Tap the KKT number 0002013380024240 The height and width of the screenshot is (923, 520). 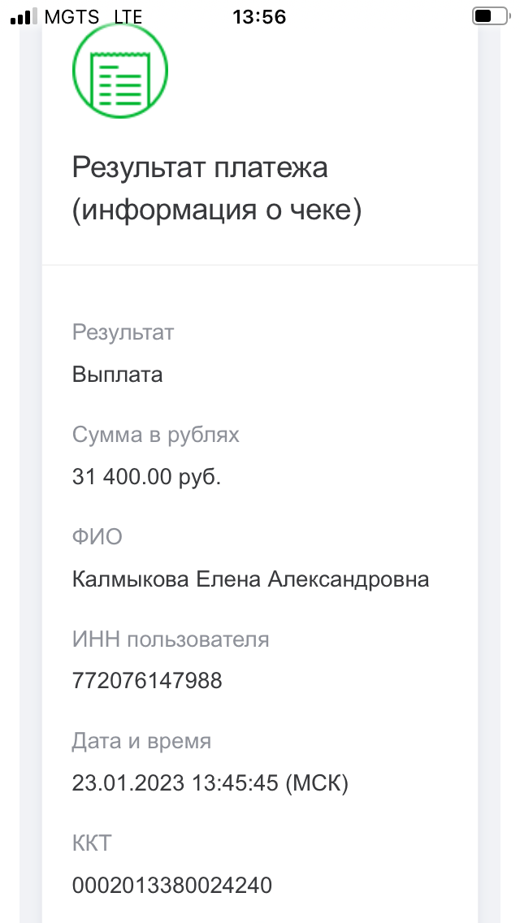[x=172, y=886]
